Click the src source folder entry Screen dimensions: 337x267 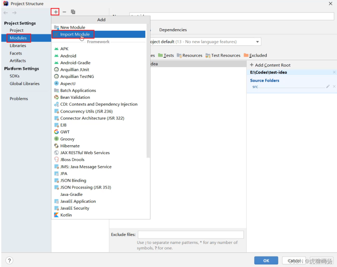(x=255, y=87)
